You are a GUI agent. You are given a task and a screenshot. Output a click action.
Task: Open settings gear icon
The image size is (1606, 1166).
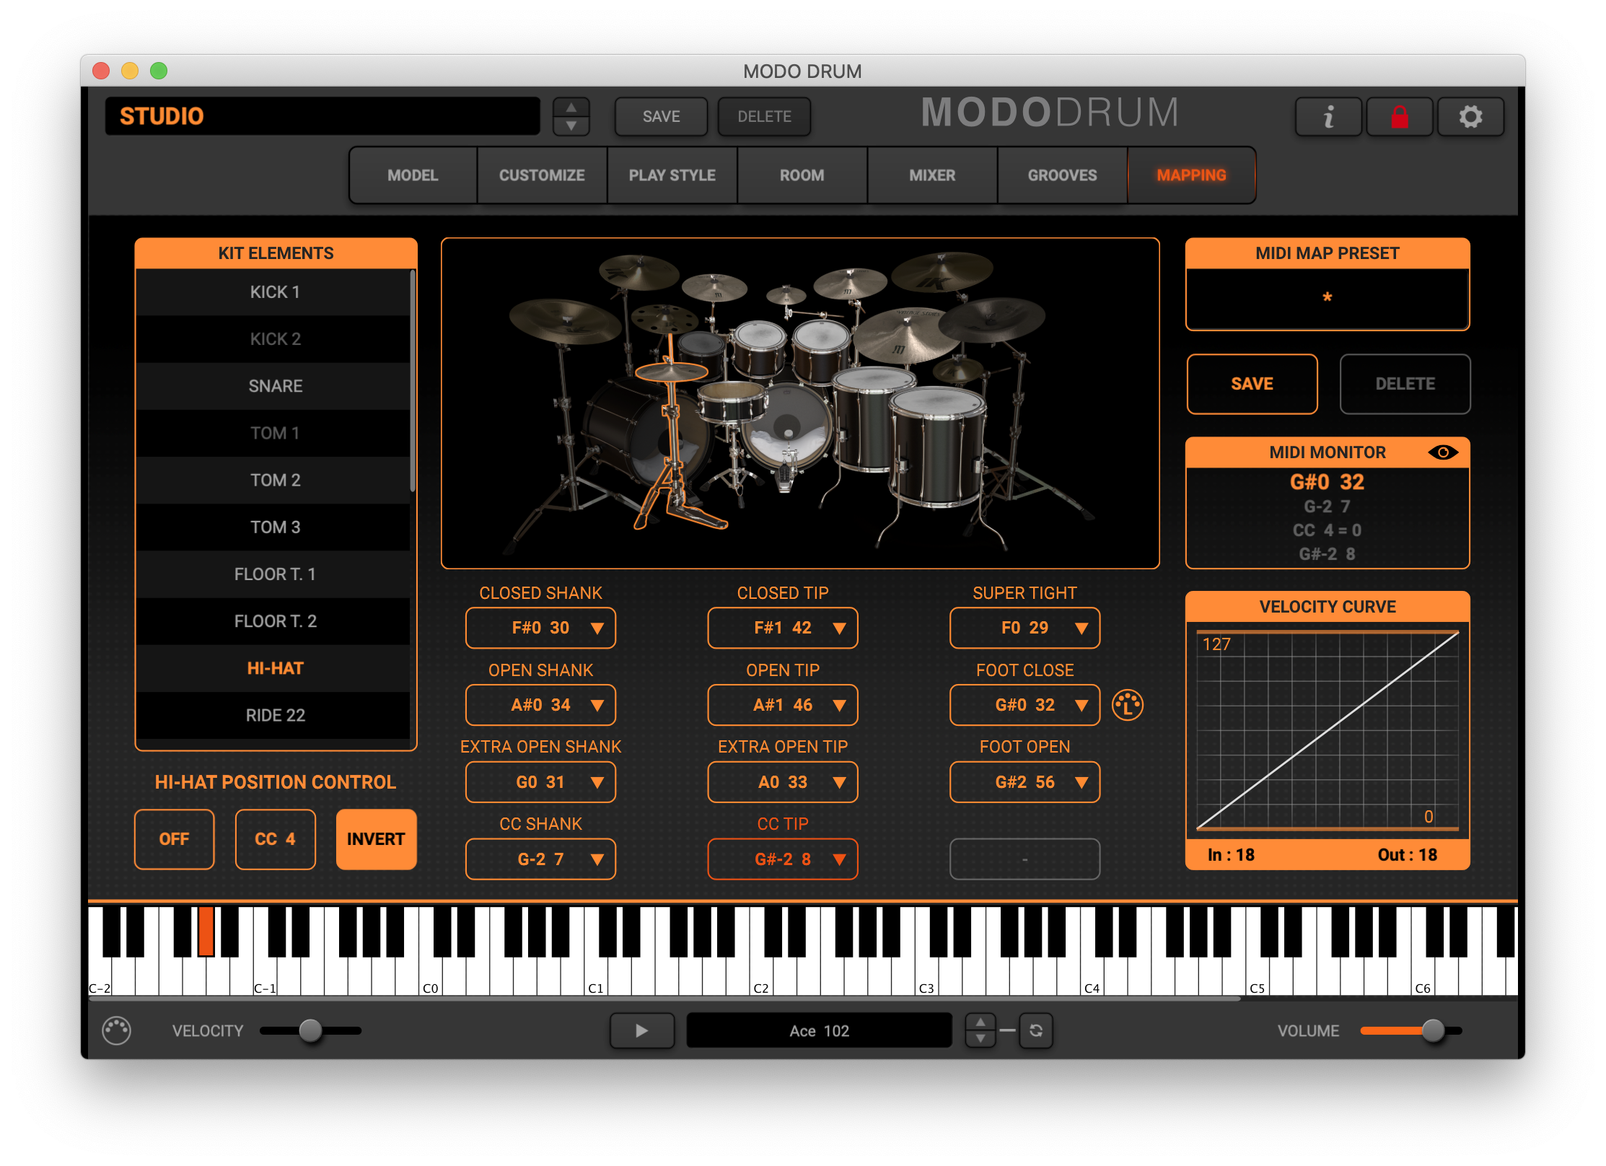click(x=1470, y=117)
